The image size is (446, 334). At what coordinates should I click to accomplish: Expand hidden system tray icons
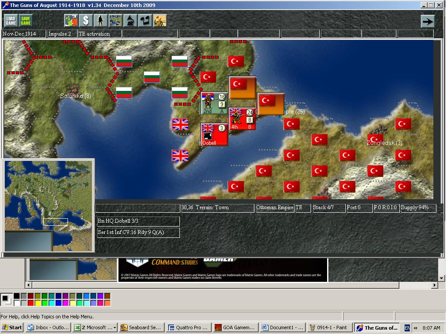pos(416,328)
